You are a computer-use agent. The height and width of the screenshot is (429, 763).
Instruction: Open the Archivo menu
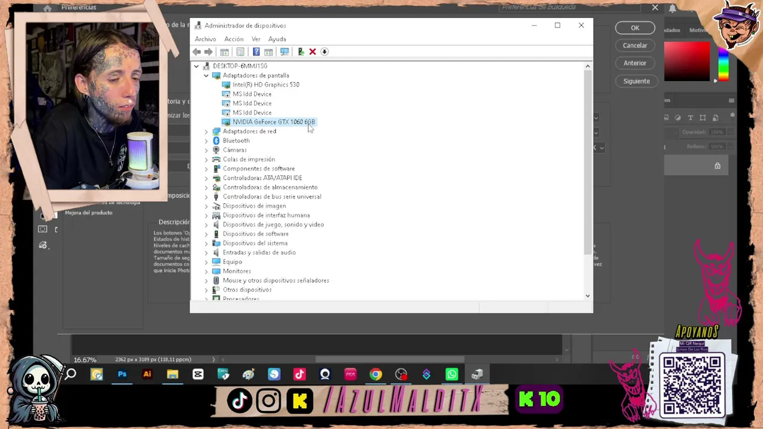[206, 39]
